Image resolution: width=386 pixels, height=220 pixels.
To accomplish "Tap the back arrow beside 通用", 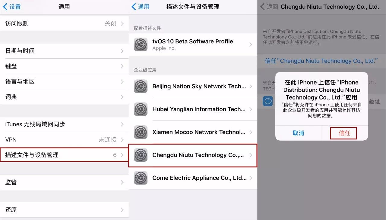I will (133, 7).
